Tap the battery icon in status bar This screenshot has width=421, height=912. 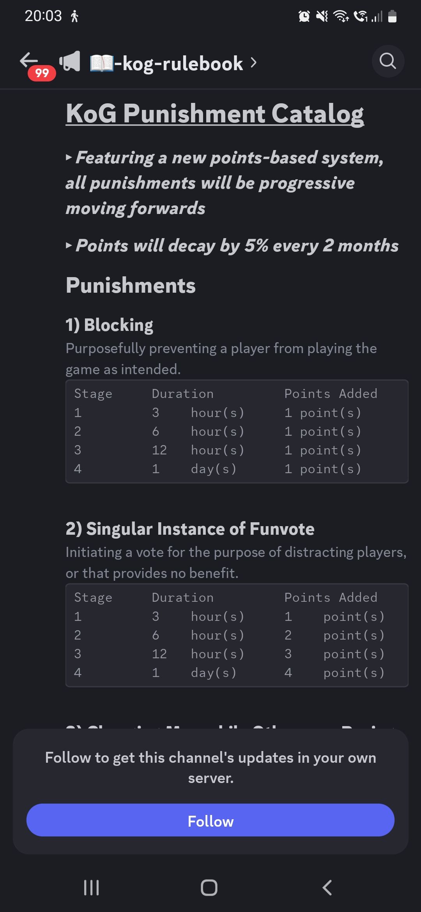click(x=393, y=16)
